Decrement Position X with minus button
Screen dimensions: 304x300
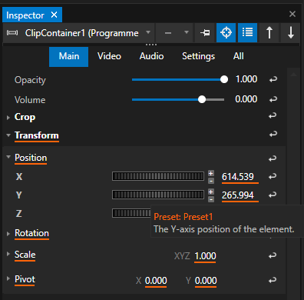coord(211,181)
